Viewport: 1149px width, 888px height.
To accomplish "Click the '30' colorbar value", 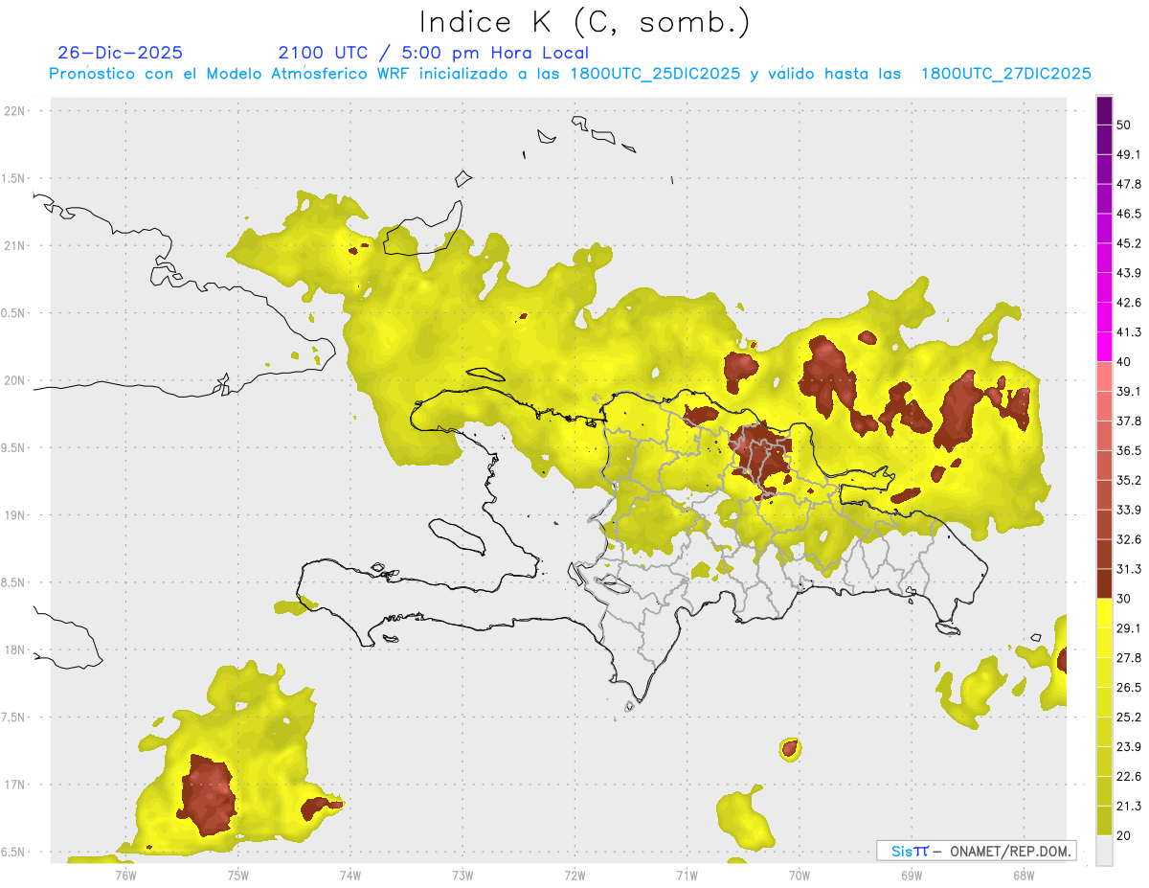I will pyautogui.click(x=1123, y=599).
